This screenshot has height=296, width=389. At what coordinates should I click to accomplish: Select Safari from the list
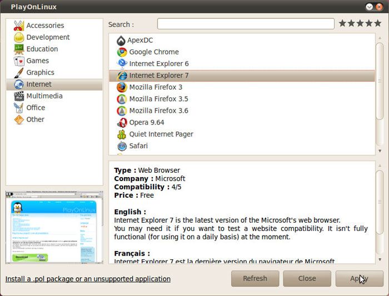pyautogui.click(x=242, y=146)
